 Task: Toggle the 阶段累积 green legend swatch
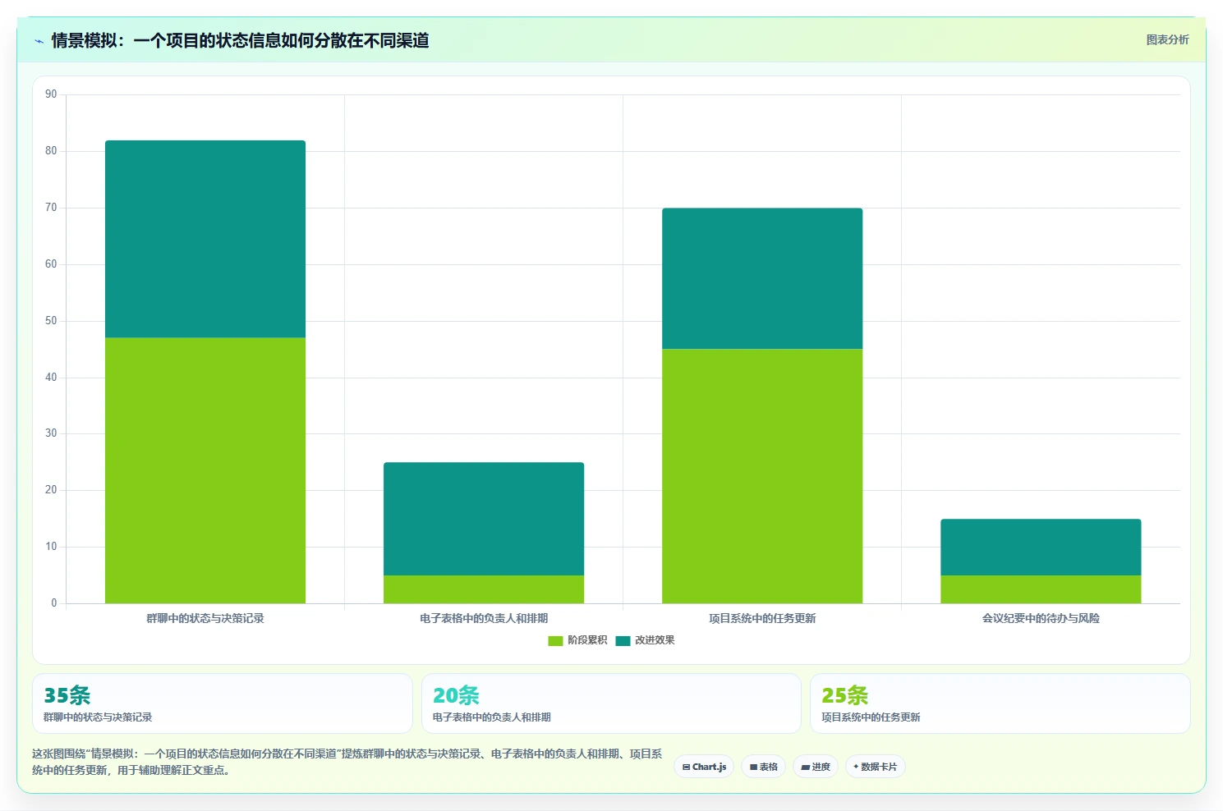555,640
